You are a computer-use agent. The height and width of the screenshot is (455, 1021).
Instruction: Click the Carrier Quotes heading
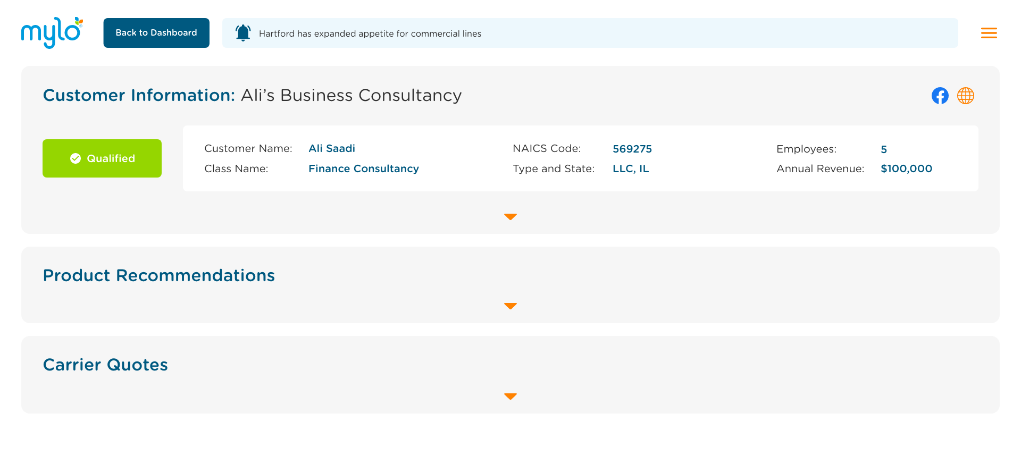tap(105, 365)
